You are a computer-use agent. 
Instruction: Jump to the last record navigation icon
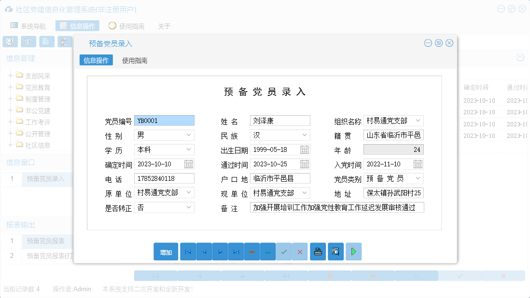point(236,251)
